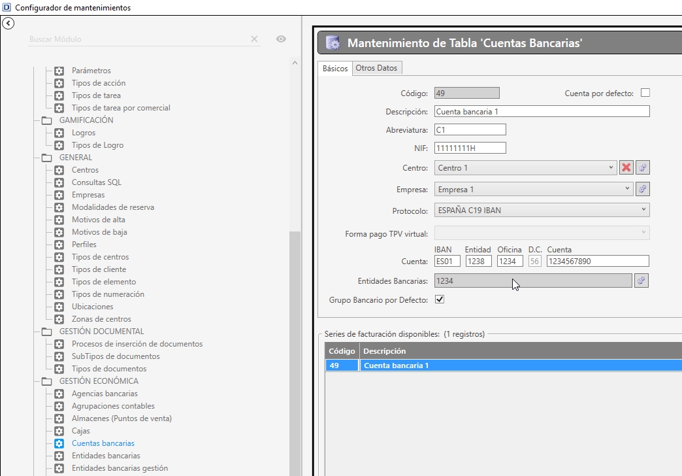682x476 pixels.
Task: Open the Centro dropdown
Action: coord(525,167)
